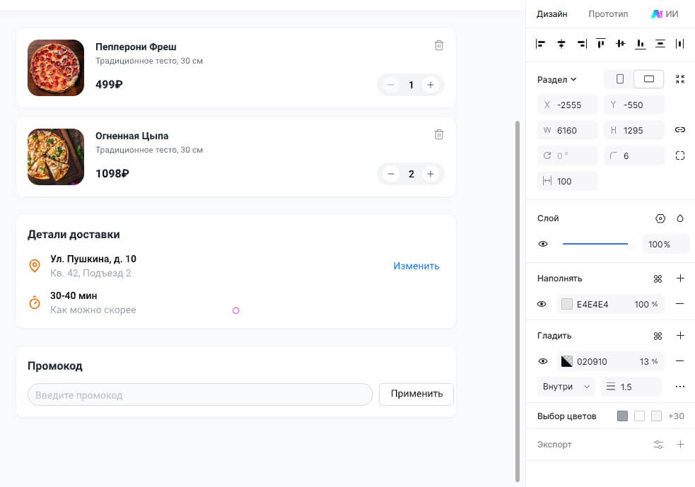
Task: Open the Внутри stroke position dropdown
Action: pyautogui.click(x=566, y=387)
